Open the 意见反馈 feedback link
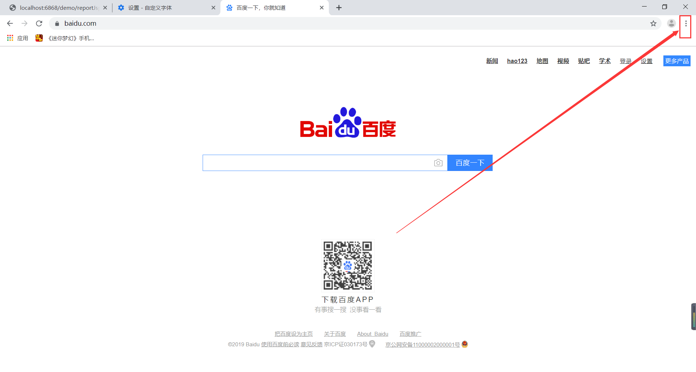The height and width of the screenshot is (372, 696). coord(311,344)
